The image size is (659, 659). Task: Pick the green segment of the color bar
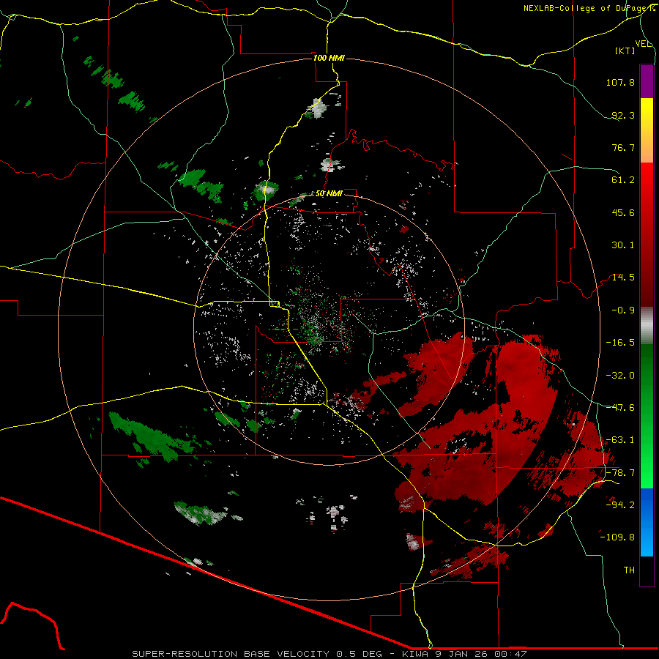click(x=647, y=416)
